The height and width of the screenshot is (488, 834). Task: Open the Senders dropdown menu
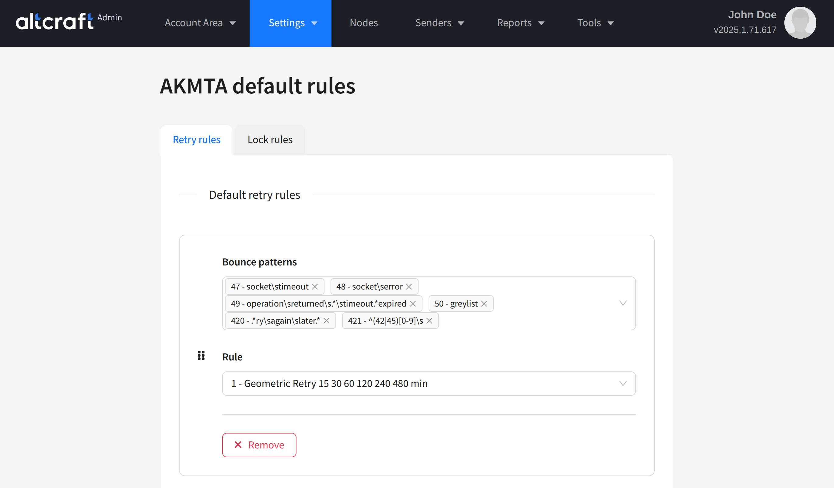[x=440, y=23]
